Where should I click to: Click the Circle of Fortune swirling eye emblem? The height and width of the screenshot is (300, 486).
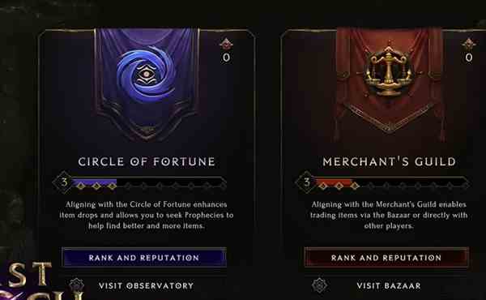146,75
